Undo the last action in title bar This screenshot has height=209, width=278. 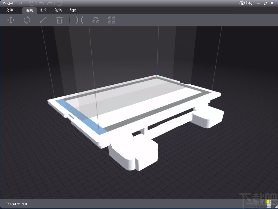coord(41,3)
